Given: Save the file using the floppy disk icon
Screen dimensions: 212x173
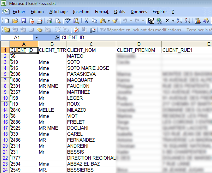Looking at the screenshot, I should [x=23, y=21].
